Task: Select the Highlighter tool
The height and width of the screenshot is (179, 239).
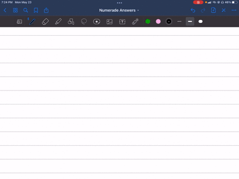Action: (x=58, y=21)
